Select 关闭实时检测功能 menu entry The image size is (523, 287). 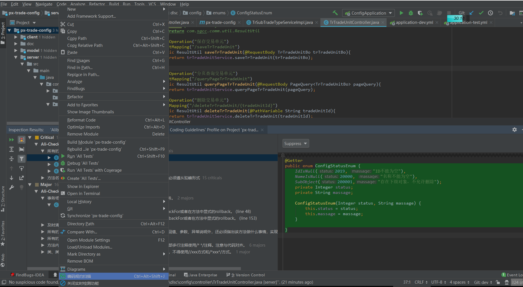pyautogui.click(x=114, y=283)
